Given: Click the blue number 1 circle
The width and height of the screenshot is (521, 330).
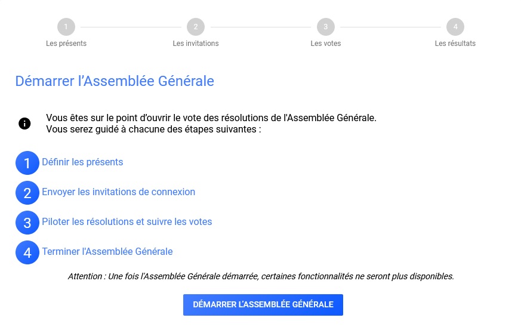Looking at the screenshot, I should [27, 163].
